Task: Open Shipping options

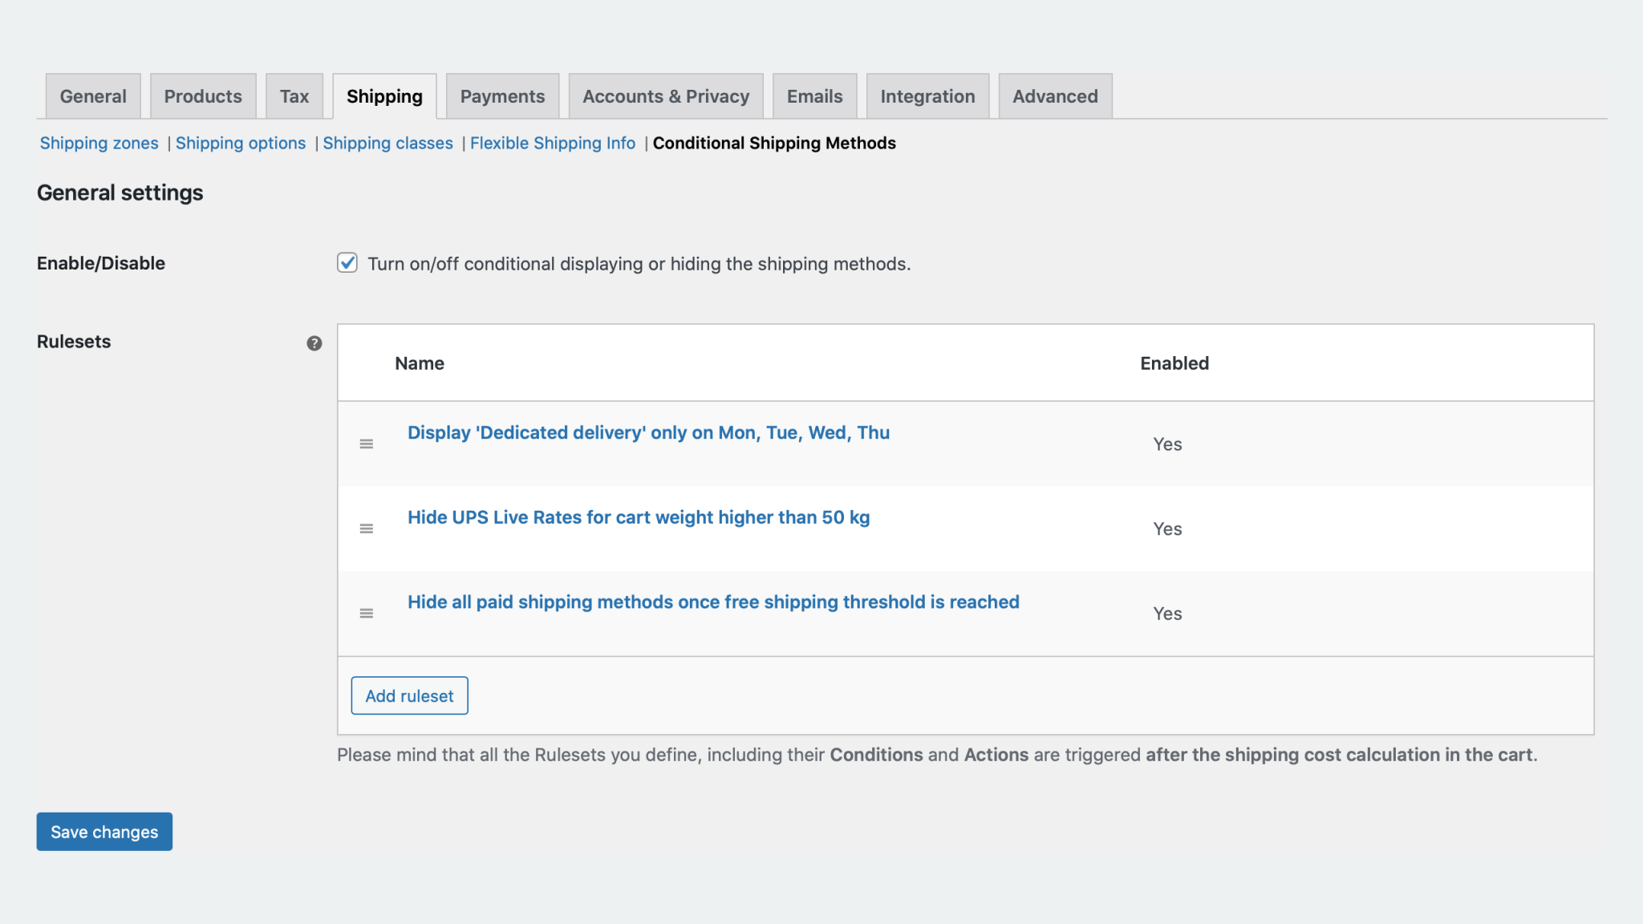Action: (x=241, y=143)
